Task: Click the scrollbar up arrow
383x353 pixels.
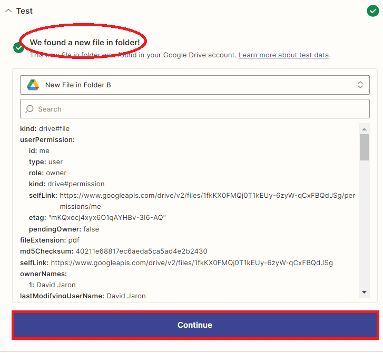Action: [364, 128]
